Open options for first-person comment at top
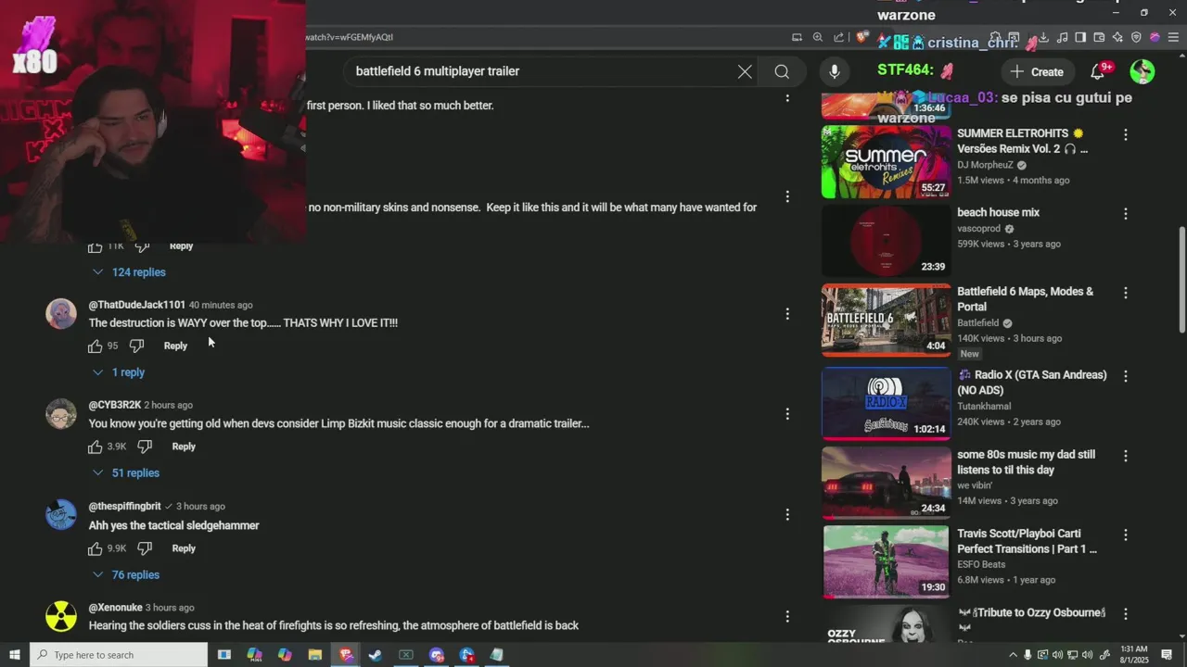 tap(787, 97)
